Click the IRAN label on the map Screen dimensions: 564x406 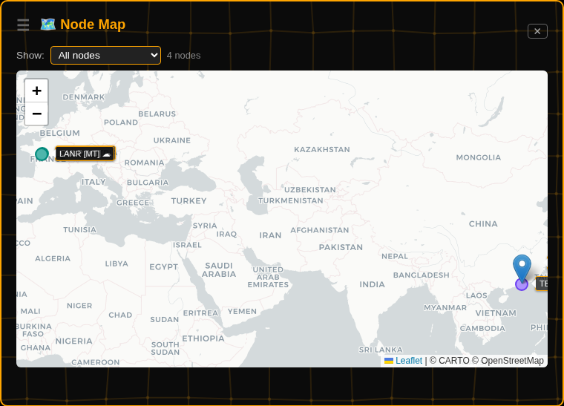pos(270,235)
